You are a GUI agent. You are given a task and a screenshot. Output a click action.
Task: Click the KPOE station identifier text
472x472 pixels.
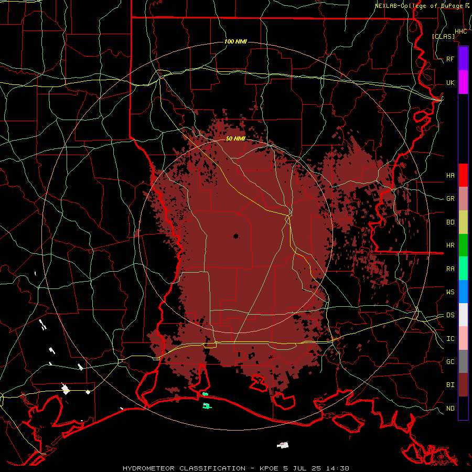click(270, 468)
